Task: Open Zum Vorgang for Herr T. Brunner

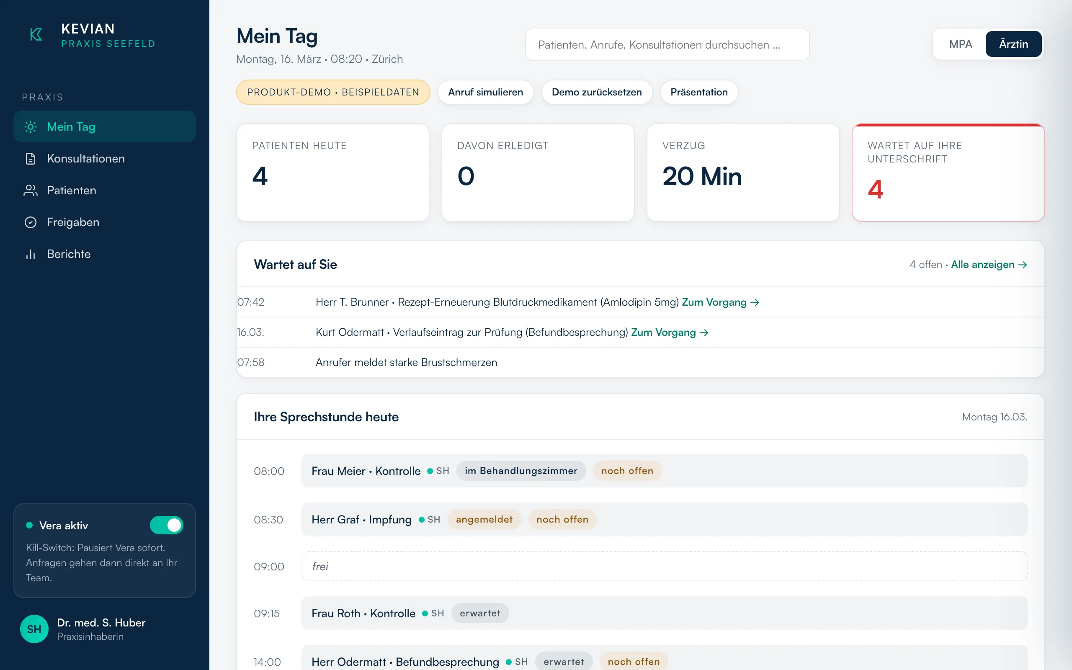Action: point(720,302)
